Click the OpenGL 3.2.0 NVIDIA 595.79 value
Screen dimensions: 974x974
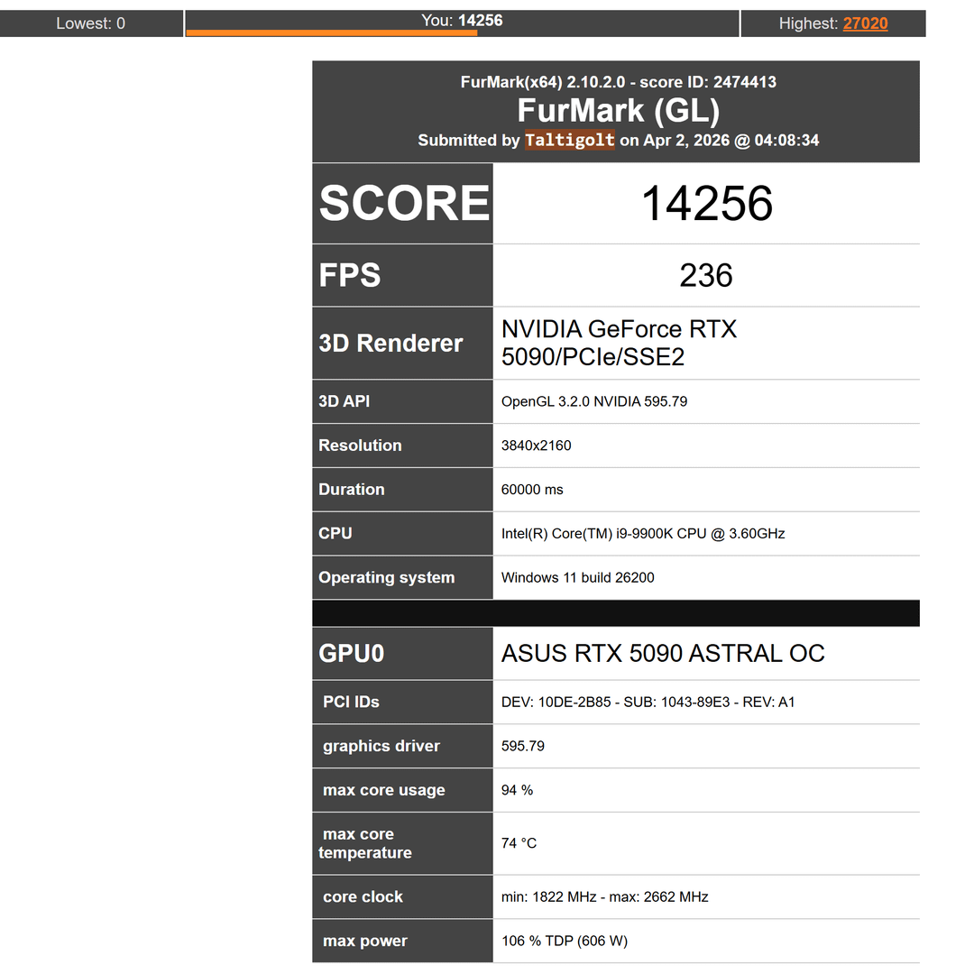click(x=593, y=401)
